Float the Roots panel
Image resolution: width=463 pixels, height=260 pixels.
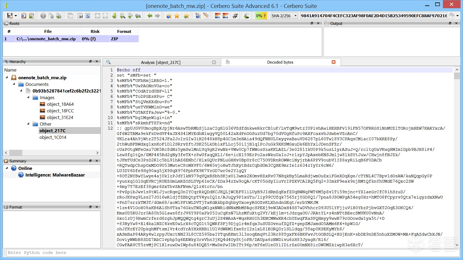[312, 23]
